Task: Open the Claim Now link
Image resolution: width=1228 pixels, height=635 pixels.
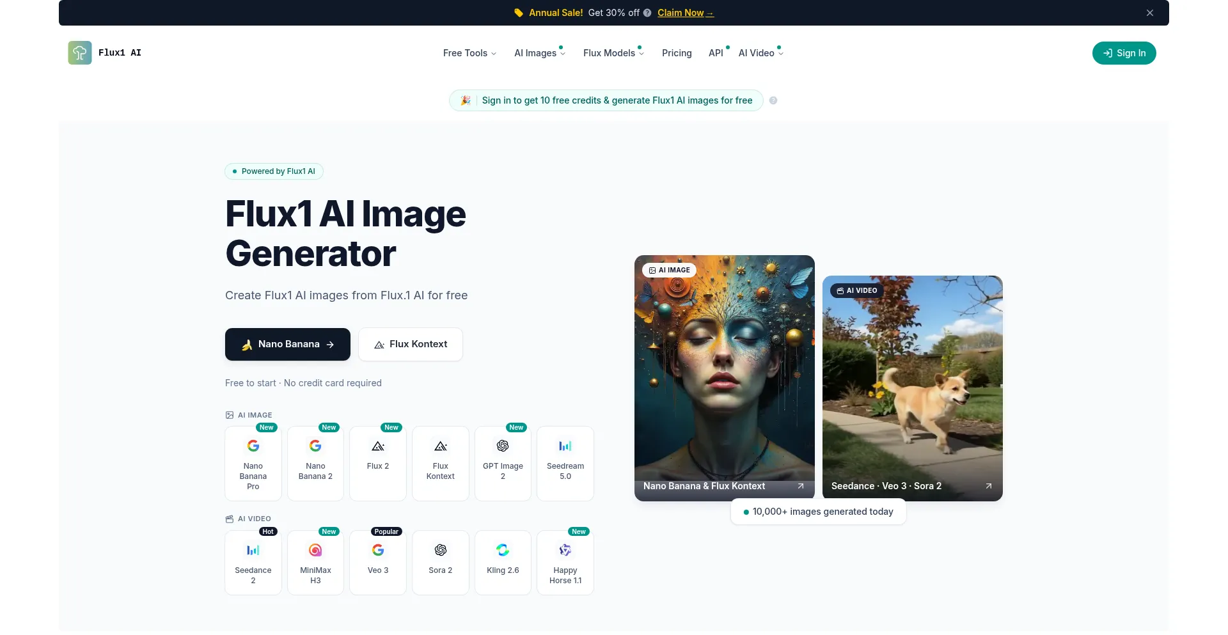Action: point(686,13)
